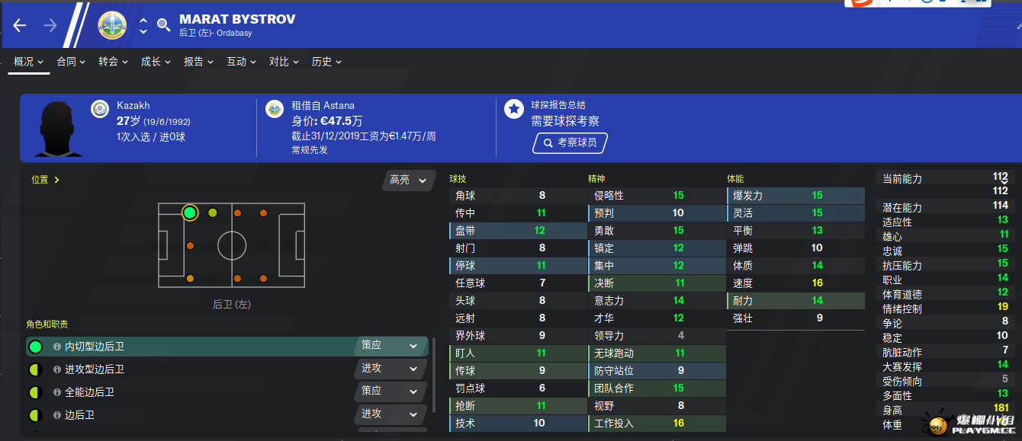Click the Ordabasy club badge in header
Screen dimensions: 1022x441
click(x=112, y=25)
